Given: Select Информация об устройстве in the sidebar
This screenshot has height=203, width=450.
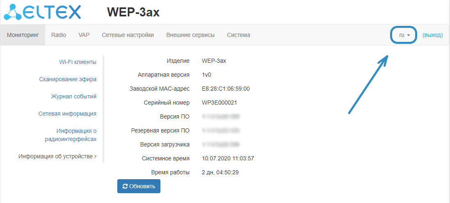Looking at the screenshot, I should (x=57, y=156).
